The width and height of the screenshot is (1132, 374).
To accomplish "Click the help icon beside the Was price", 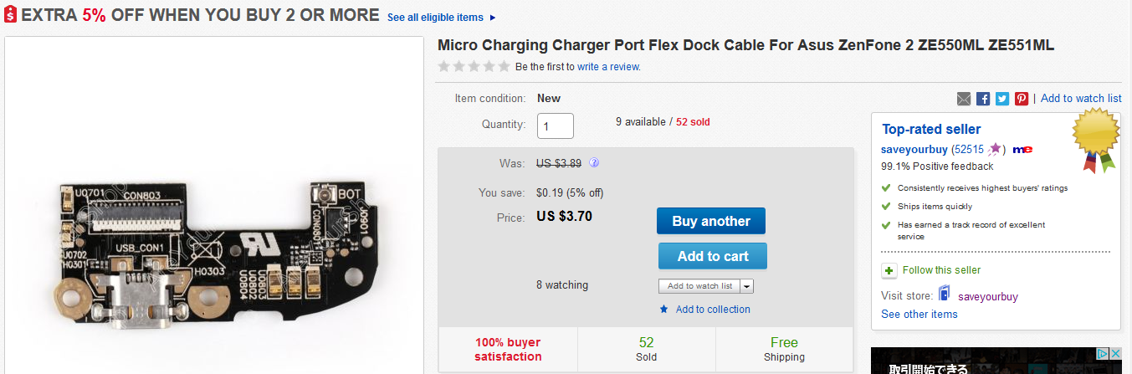I will pos(594,163).
